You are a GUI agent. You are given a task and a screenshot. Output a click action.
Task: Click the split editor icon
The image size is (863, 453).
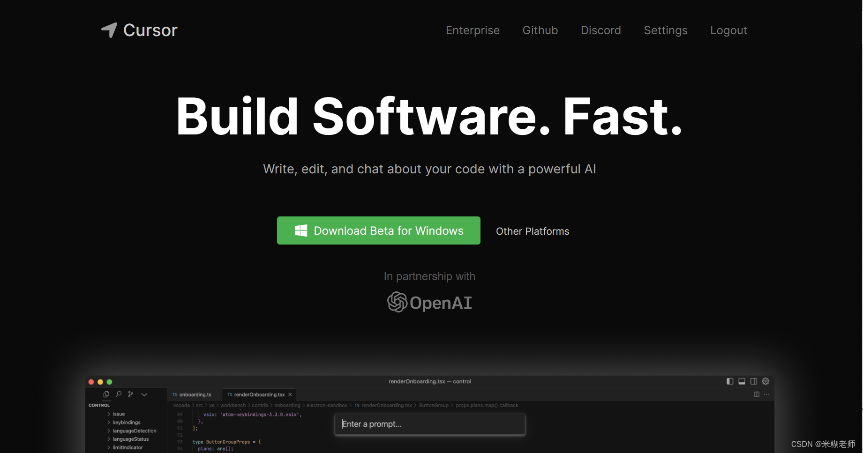click(x=757, y=394)
